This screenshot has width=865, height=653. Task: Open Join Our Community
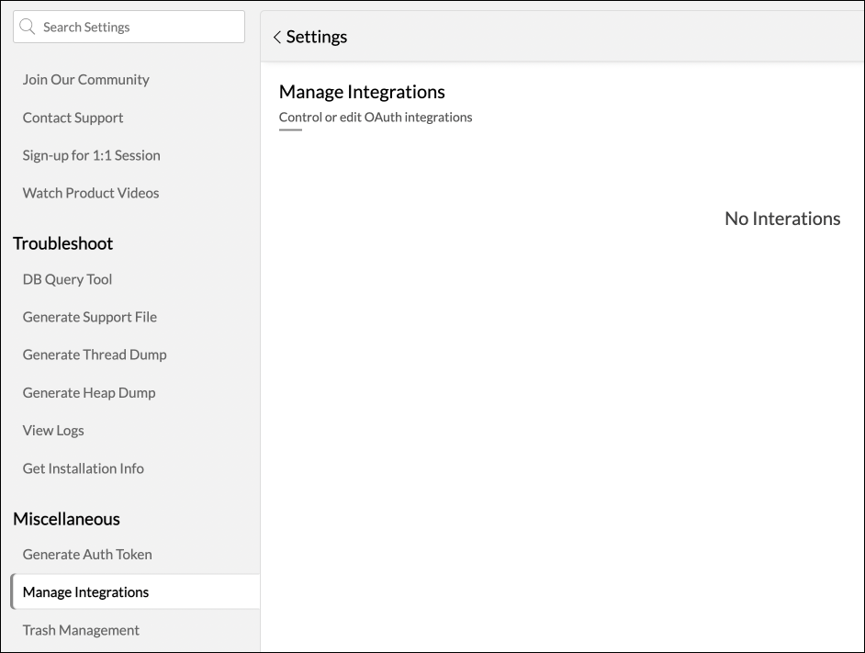pyautogui.click(x=85, y=80)
